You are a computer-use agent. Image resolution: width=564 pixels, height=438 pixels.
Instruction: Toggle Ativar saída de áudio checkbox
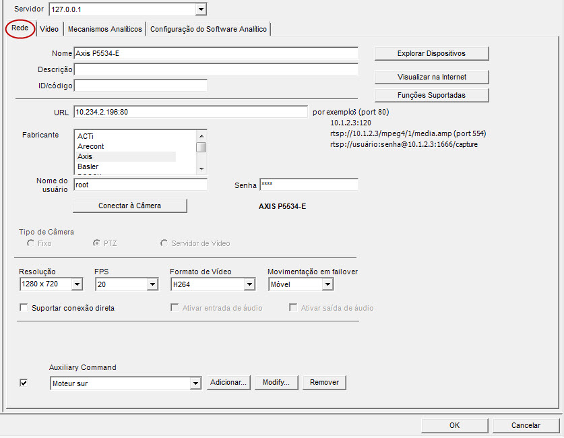pos(293,308)
